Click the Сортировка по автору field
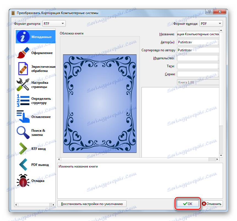237x221 pixels. [198, 50]
